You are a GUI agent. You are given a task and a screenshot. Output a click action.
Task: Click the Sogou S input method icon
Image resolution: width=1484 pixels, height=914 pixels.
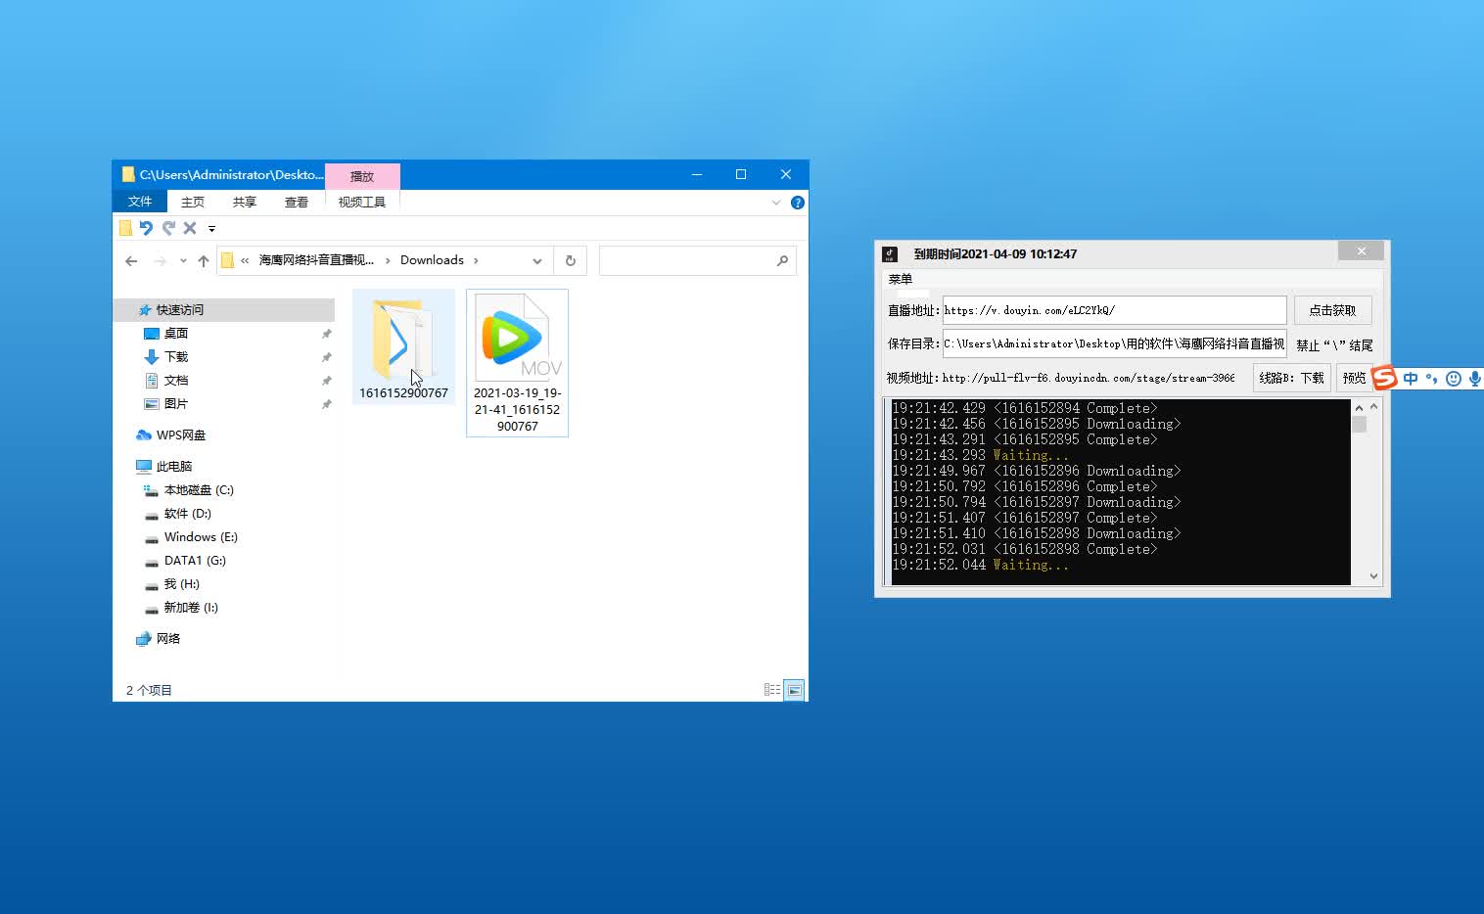tap(1384, 378)
